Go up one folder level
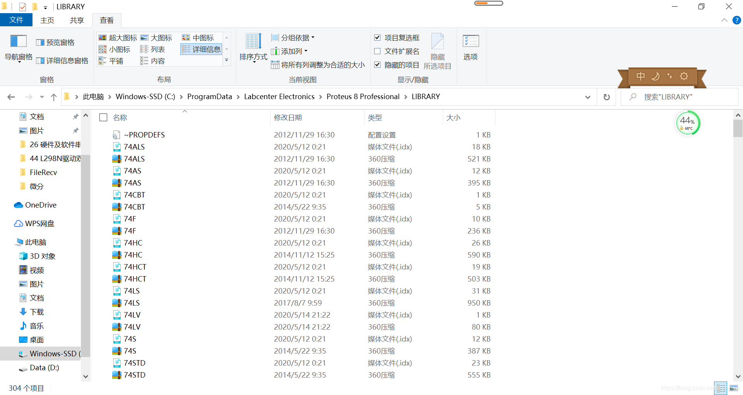The image size is (743, 395). tap(54, 97)
